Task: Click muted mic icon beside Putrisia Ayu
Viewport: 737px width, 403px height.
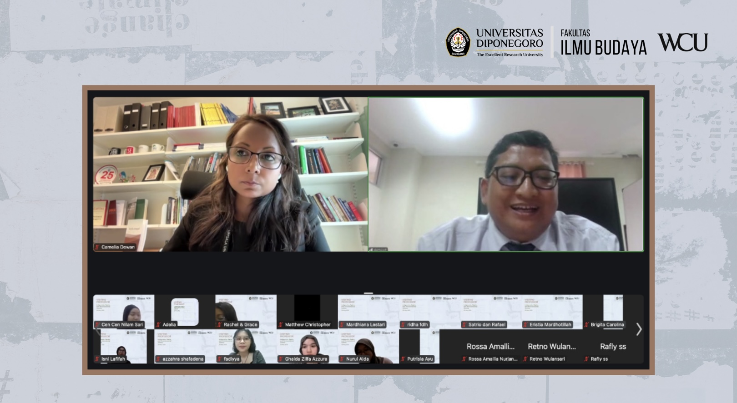Action: coord(403,359)
